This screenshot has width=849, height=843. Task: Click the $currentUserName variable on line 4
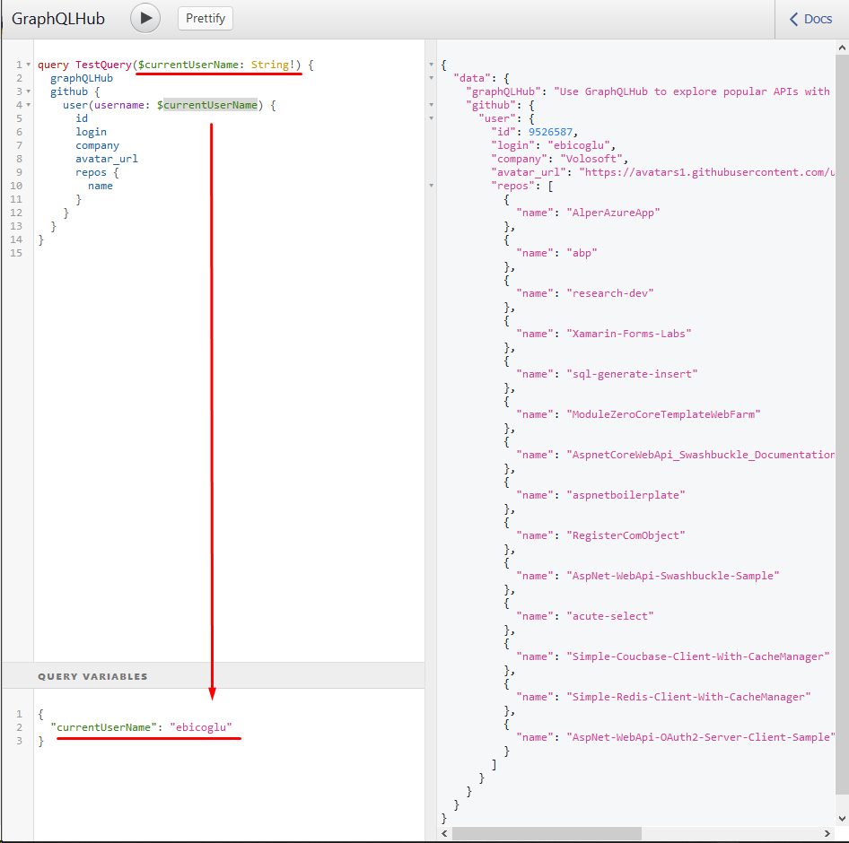point(207,105)
